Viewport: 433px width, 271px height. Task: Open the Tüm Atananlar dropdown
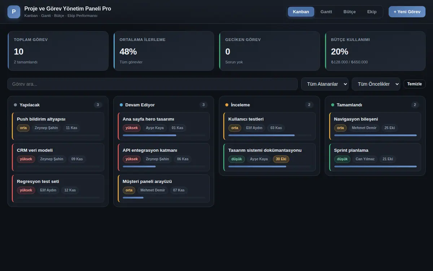[325, 84]
